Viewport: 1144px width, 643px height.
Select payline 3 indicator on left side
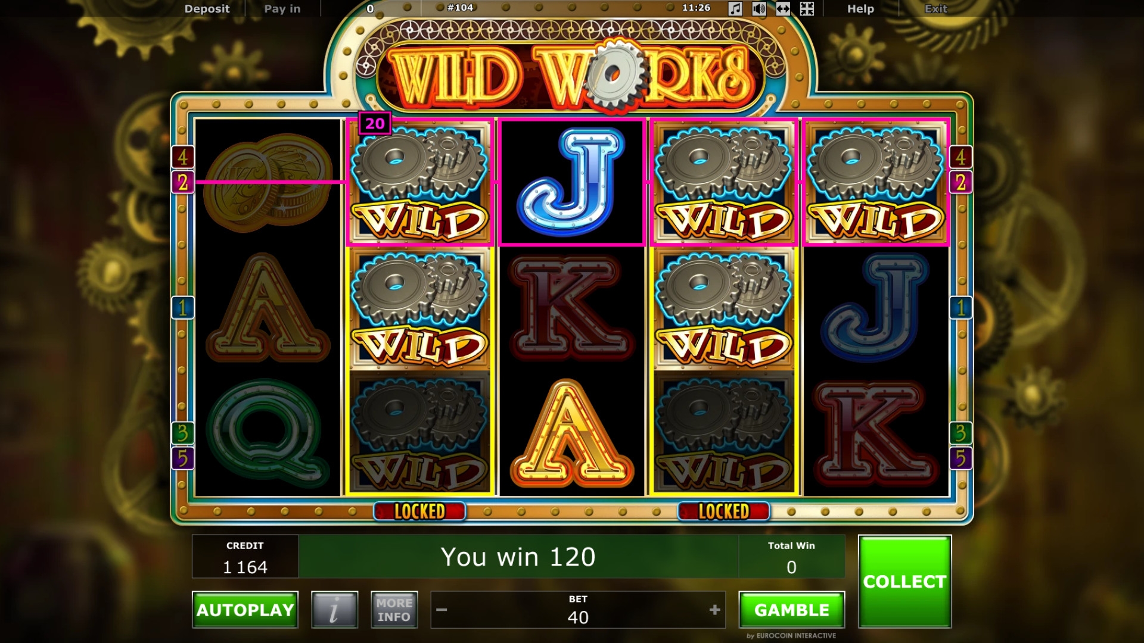(182, 433)
